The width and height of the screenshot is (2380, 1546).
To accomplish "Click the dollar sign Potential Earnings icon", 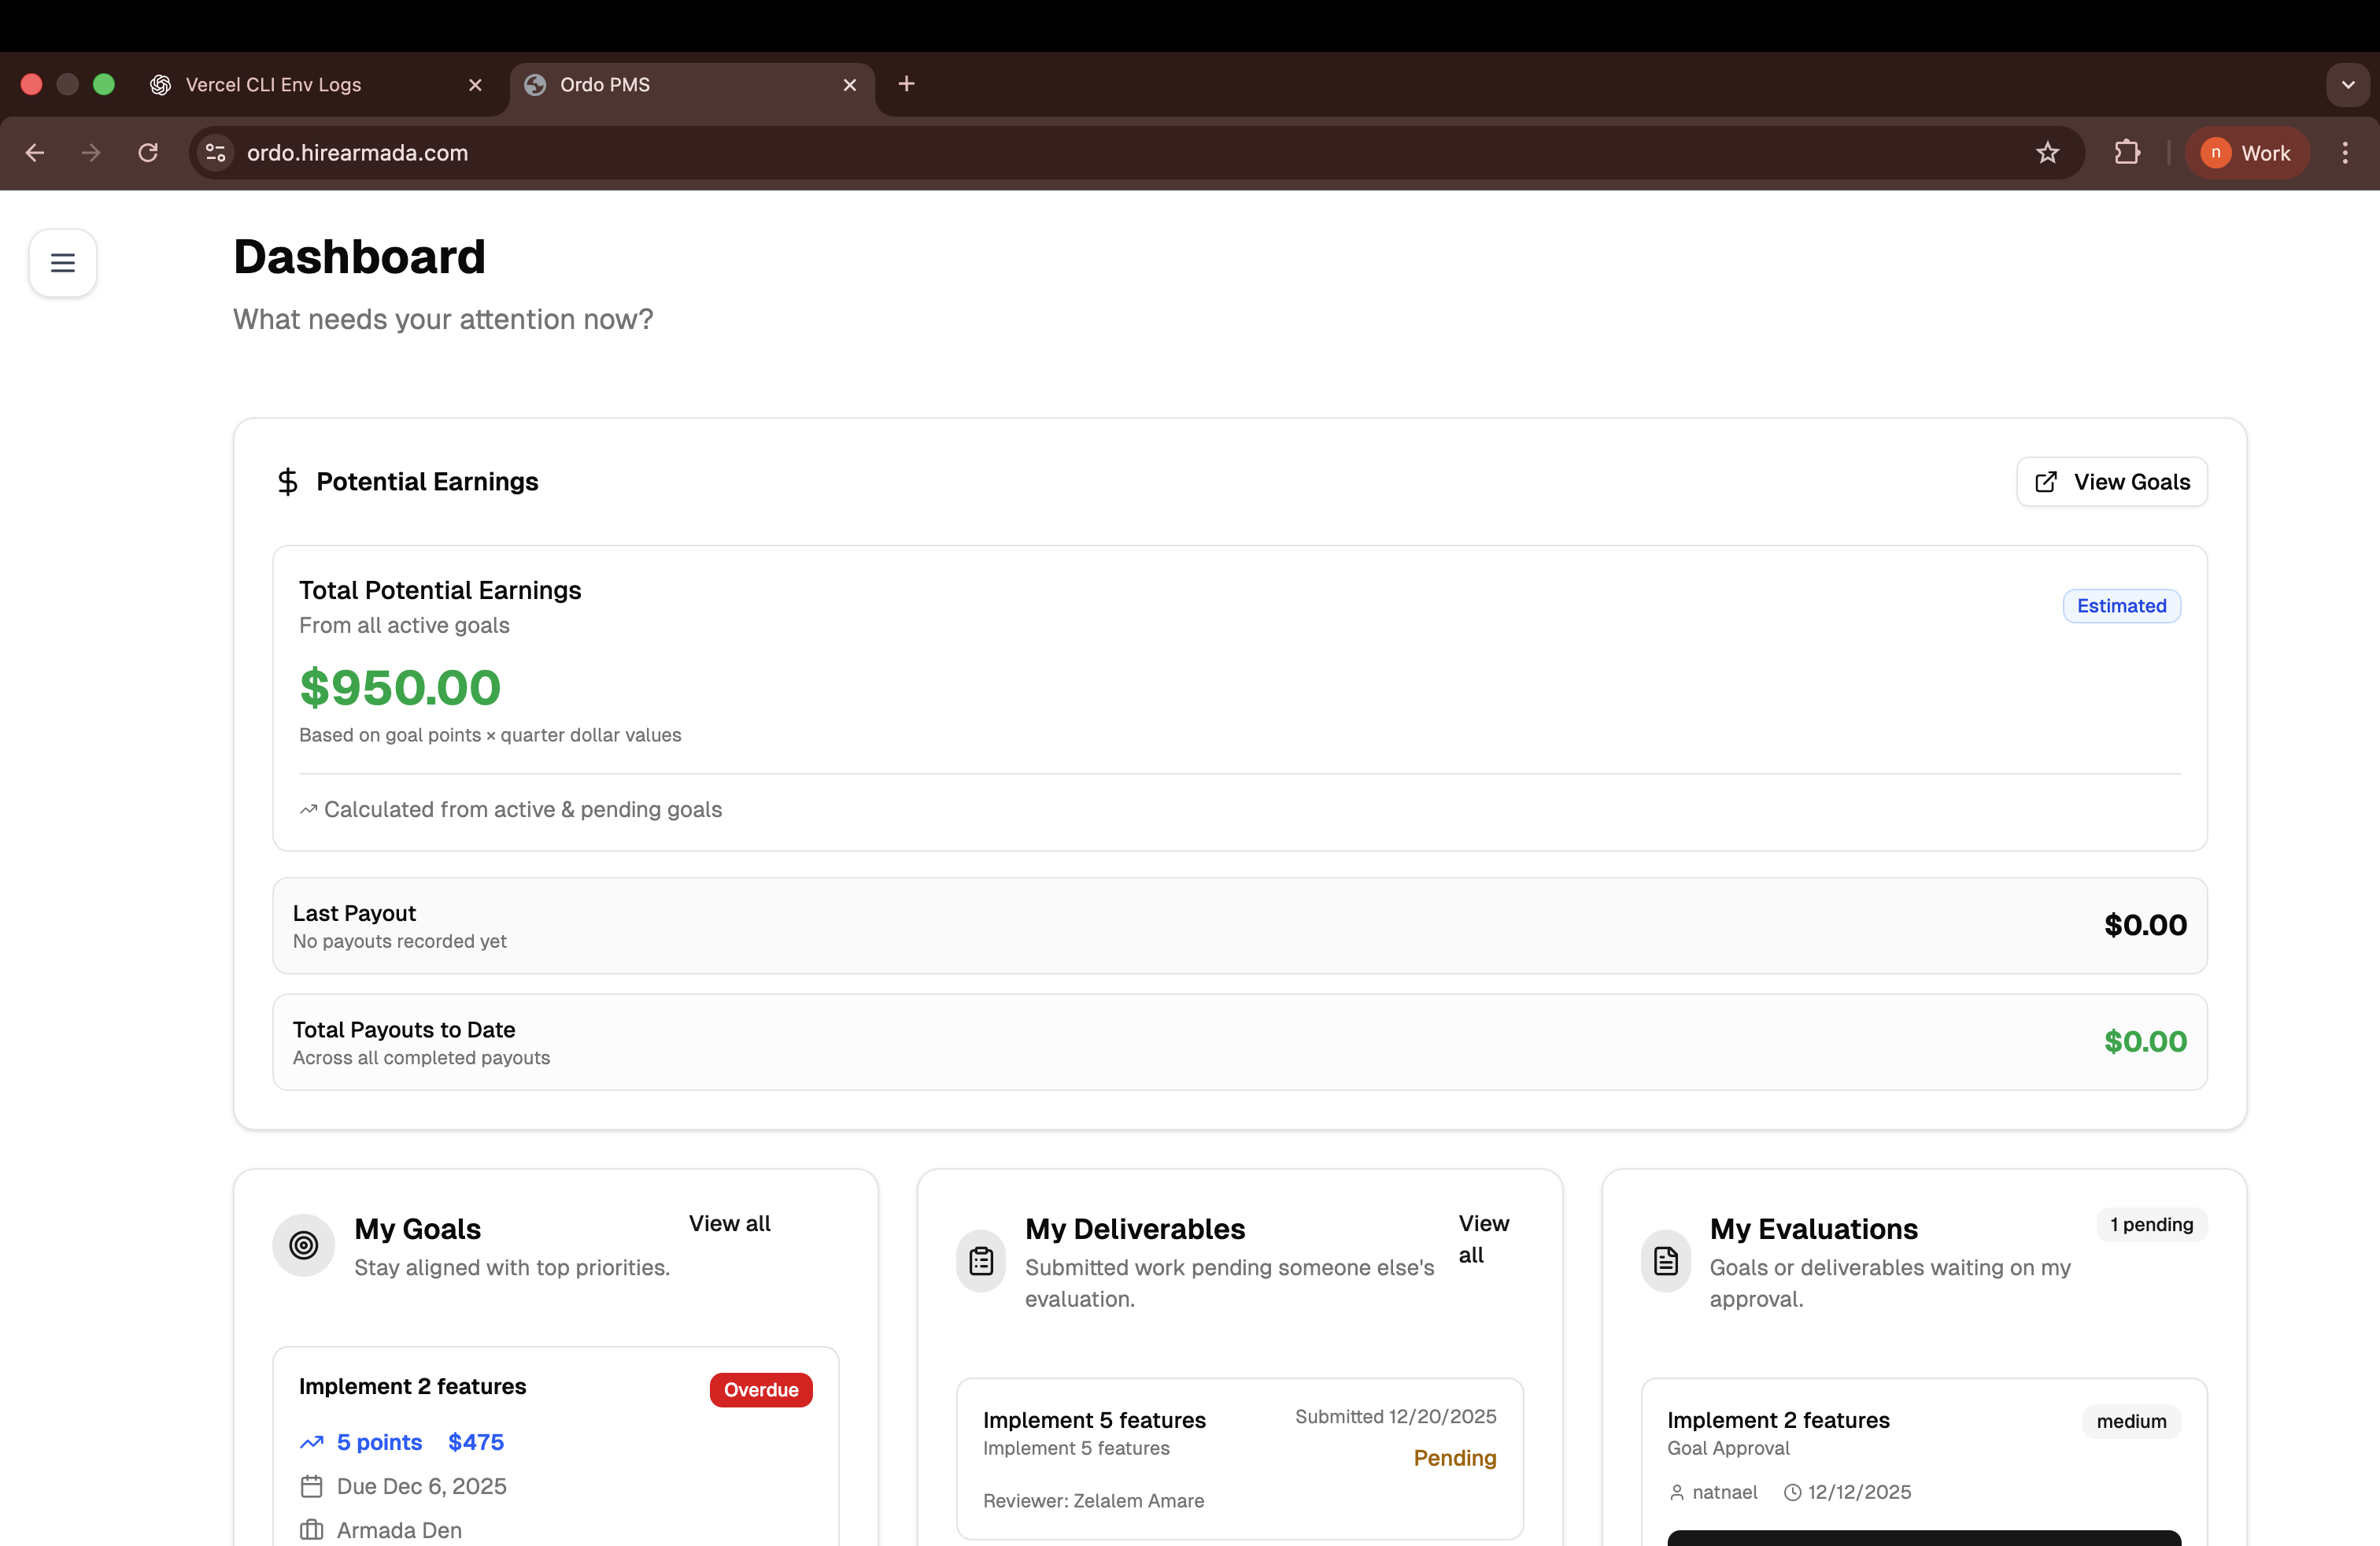I will pos(288,482).
